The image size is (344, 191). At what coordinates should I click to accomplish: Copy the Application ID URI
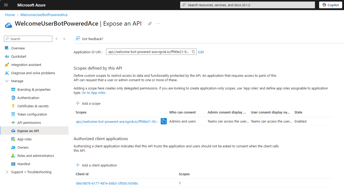[x=193, y=52]
